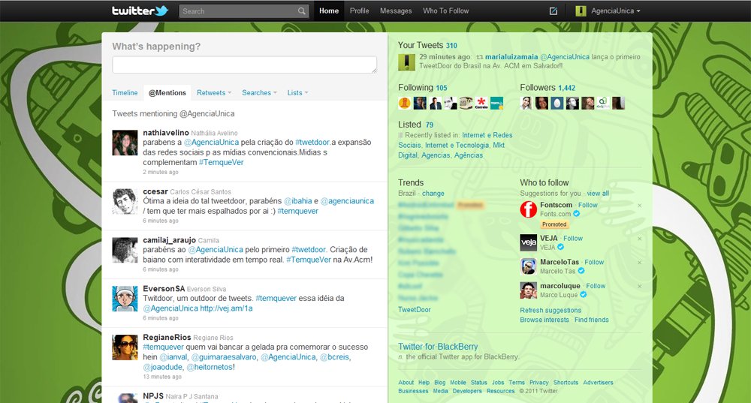The image size is (751, 403).
Task: Click the Advertisers footer link
Action: click(598, 383)
